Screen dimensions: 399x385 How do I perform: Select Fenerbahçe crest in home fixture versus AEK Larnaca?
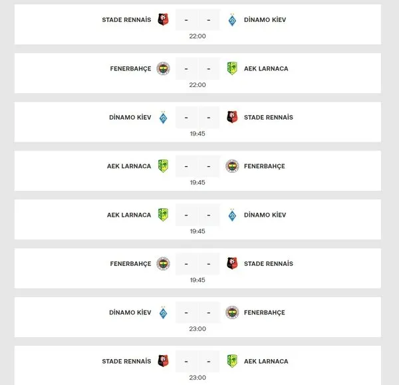164,68
